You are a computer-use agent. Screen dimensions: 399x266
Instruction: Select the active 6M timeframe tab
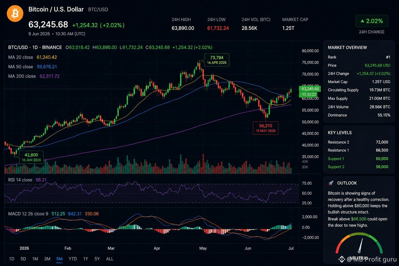(59, 259)
